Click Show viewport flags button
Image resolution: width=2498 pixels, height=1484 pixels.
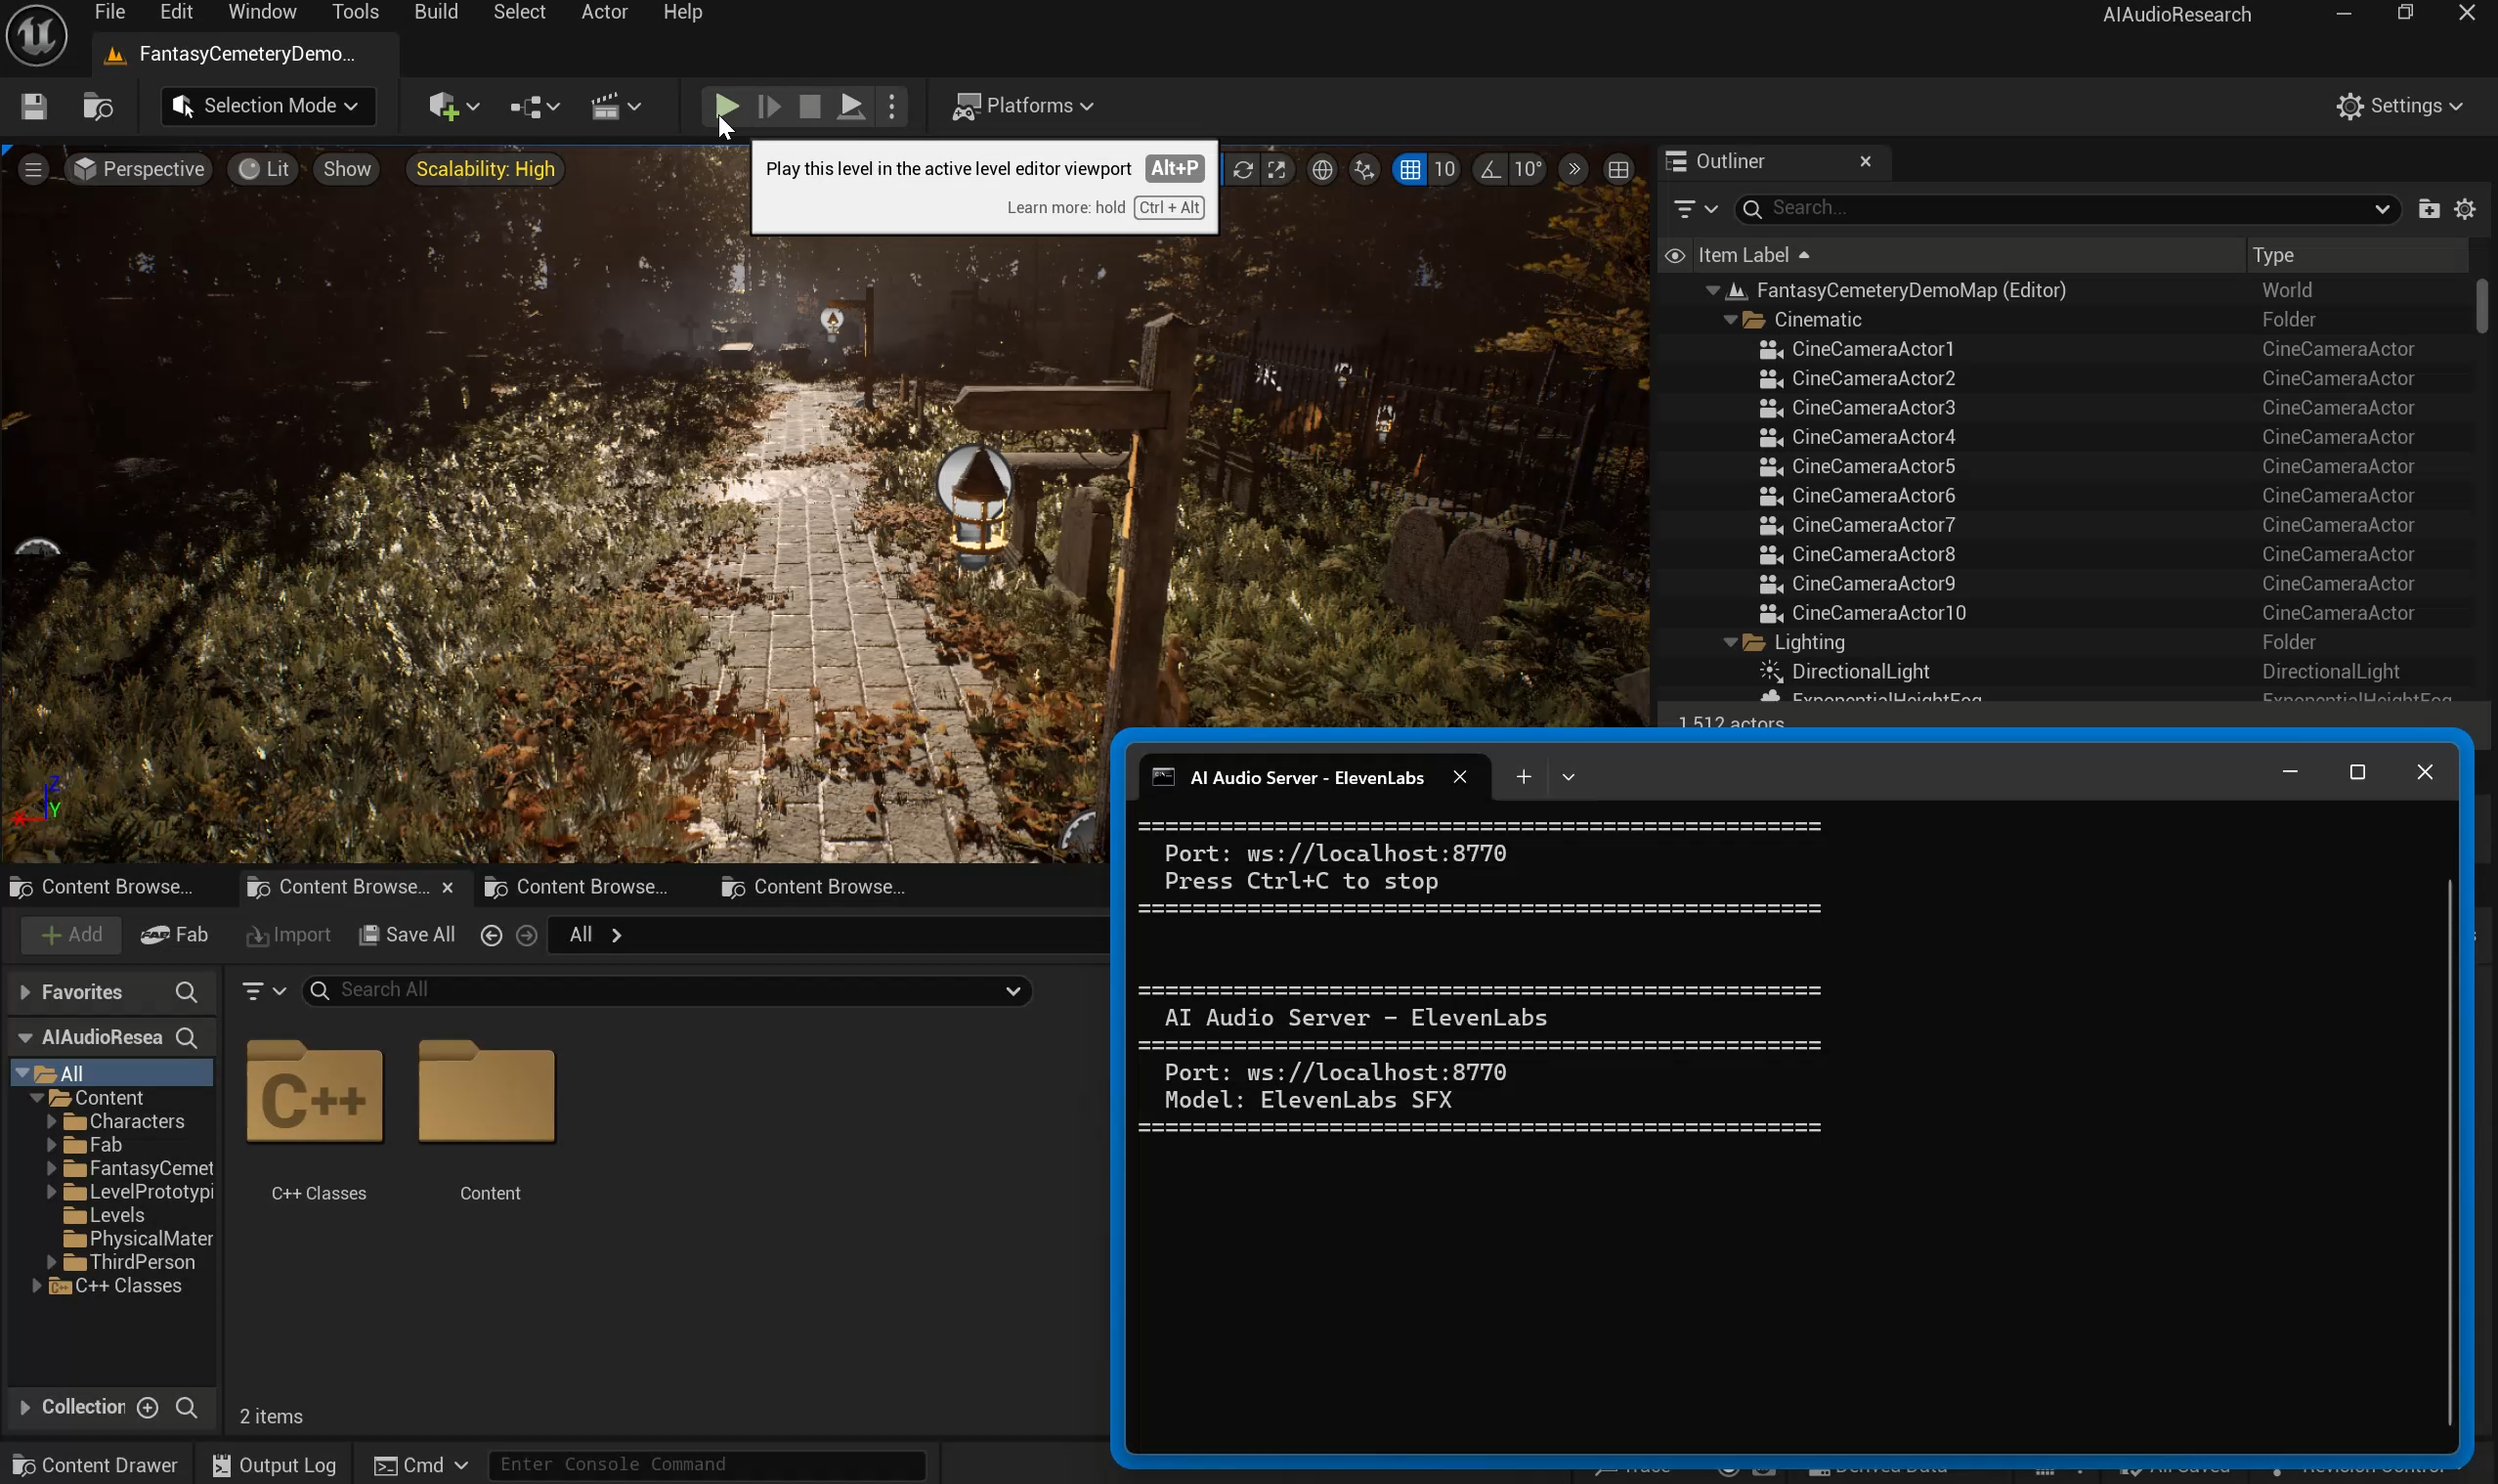347,169
